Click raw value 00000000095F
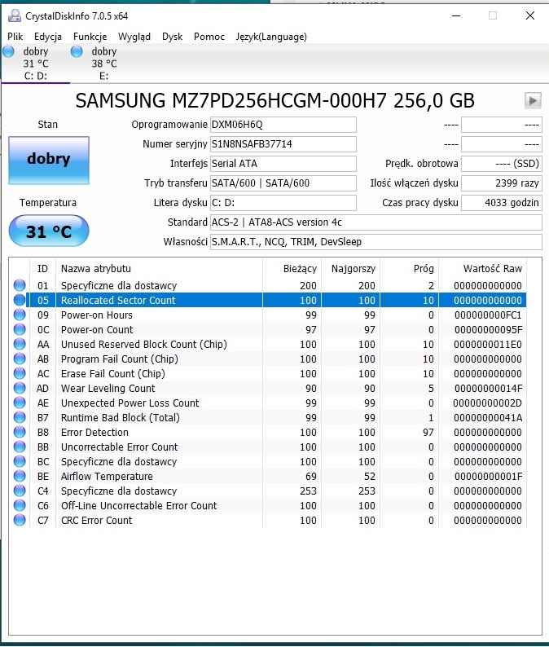The image size is (549, 647). (x=488, y=330)
